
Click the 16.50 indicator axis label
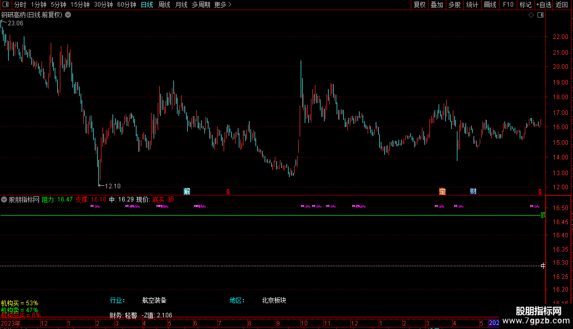(560, 208)
